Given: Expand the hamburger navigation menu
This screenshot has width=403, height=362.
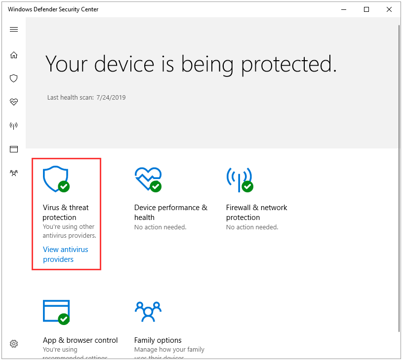Looking at the screenshot, I should pos(14,30).
